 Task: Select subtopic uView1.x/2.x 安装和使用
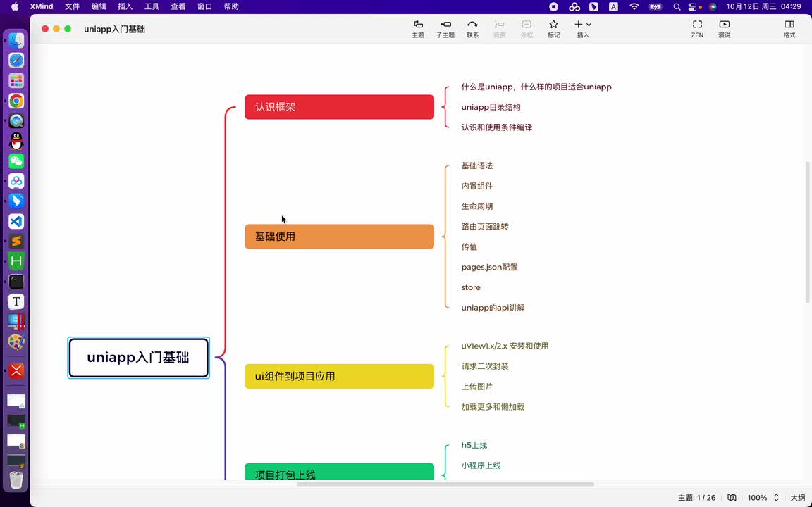[x=505, y=346]
